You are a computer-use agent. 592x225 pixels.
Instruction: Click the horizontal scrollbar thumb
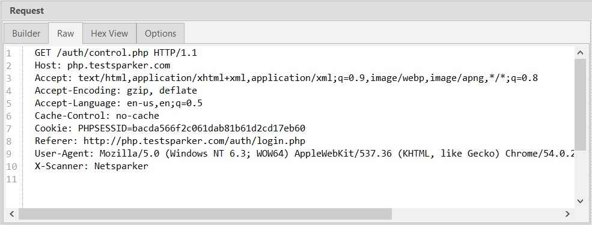point(205,214)
